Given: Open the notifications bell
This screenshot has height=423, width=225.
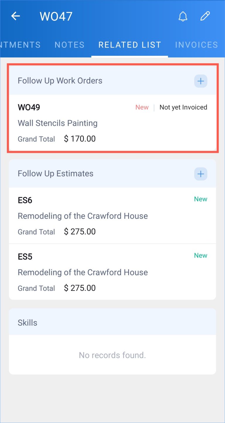Looking at the screenshot, I should [183, 16].
